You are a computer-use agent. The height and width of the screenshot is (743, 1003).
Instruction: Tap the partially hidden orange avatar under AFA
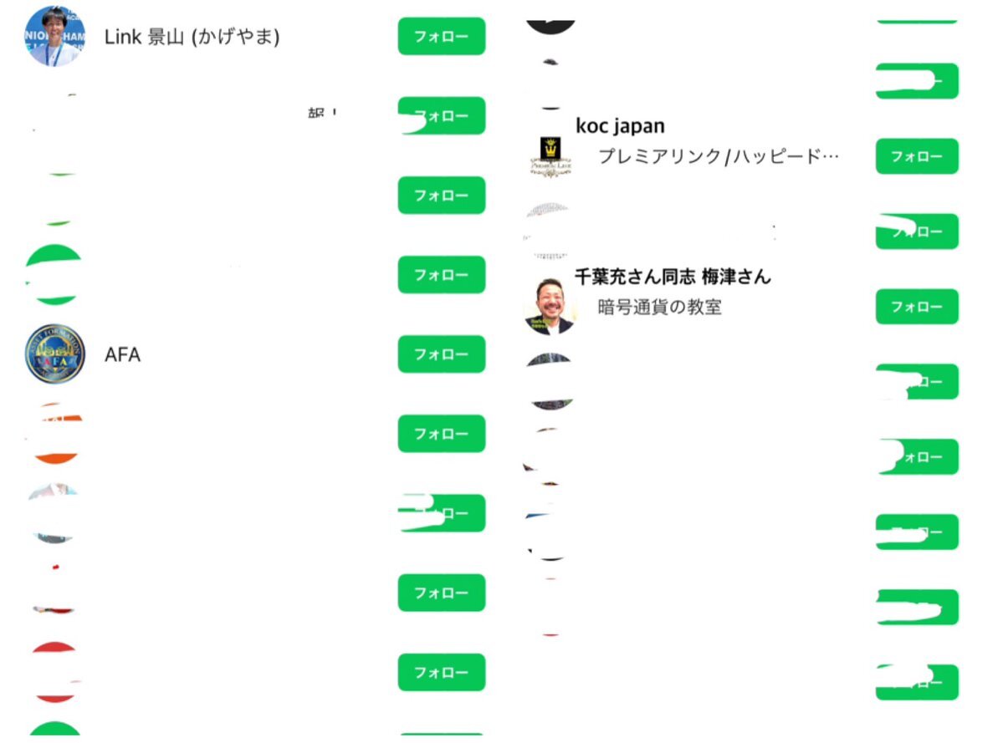tap(56, 434)
